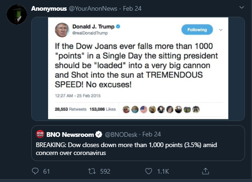252x182 pixels.
Task: Open the Anonymous display name
Action: click(49, 8)
